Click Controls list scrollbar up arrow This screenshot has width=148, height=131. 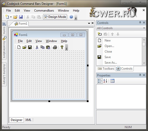tap(144, 40)
